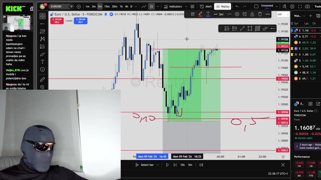Select rectangle tool in favorites toolbar
The width and height of the screenshot is (321, 180).
tap(250, 28)
